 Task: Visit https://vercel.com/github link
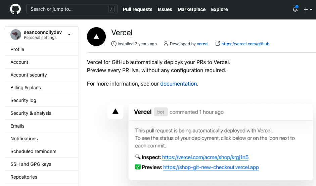[x=245, y=44]
